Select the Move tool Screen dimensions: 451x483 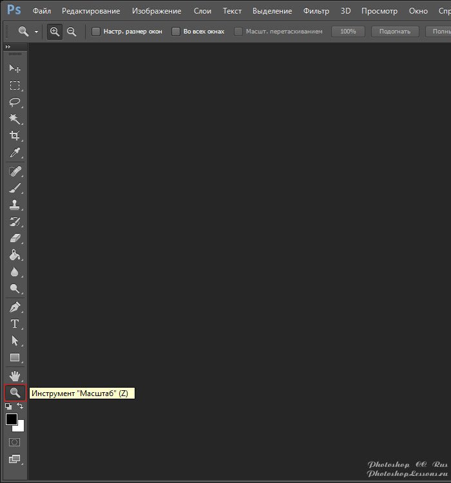15,69
